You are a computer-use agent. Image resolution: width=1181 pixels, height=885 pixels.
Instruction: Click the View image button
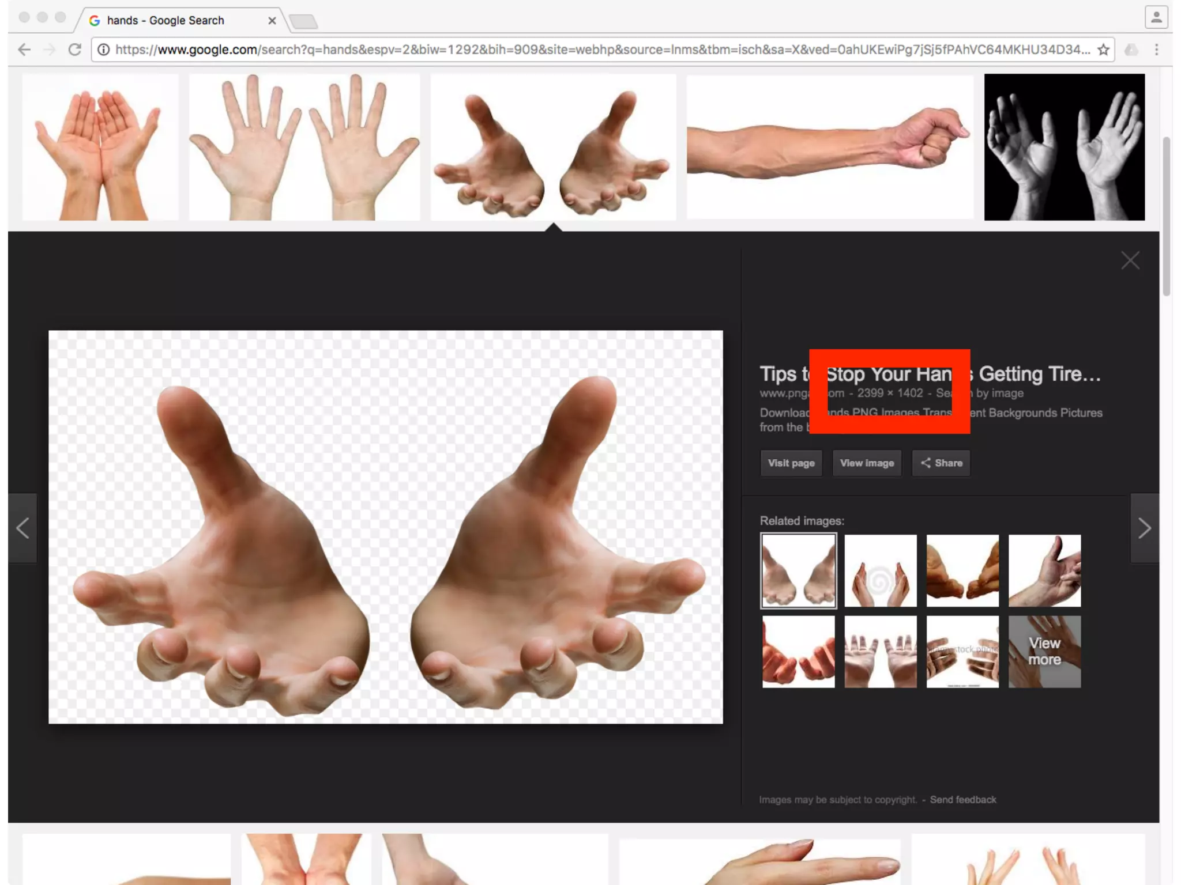pyautogui.click(x=866, y=463)
